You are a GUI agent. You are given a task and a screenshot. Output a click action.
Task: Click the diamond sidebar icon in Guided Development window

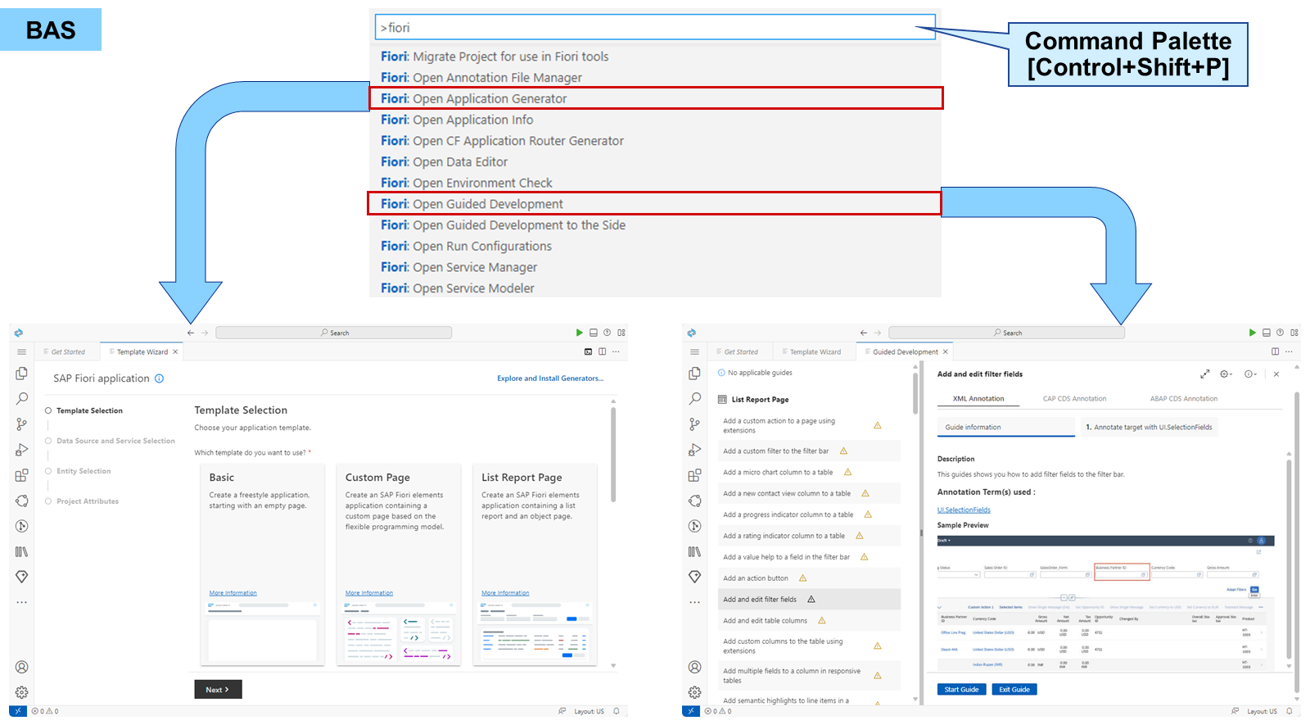coord(695,577)
